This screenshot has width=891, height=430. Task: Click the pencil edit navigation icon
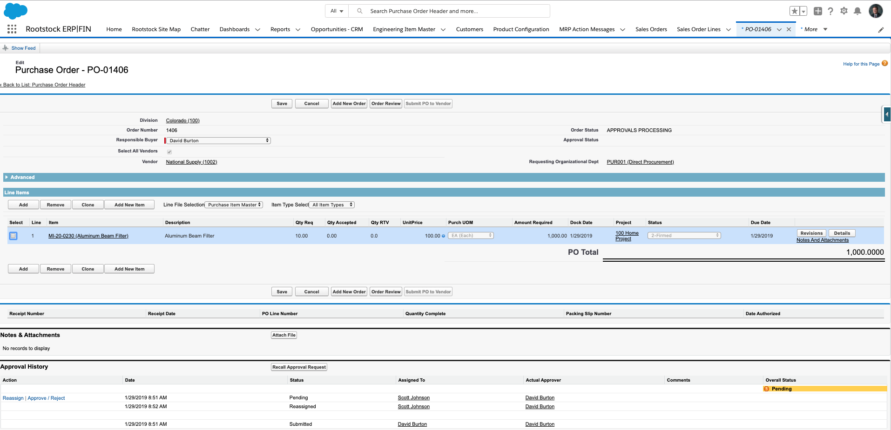coord(881,30)
